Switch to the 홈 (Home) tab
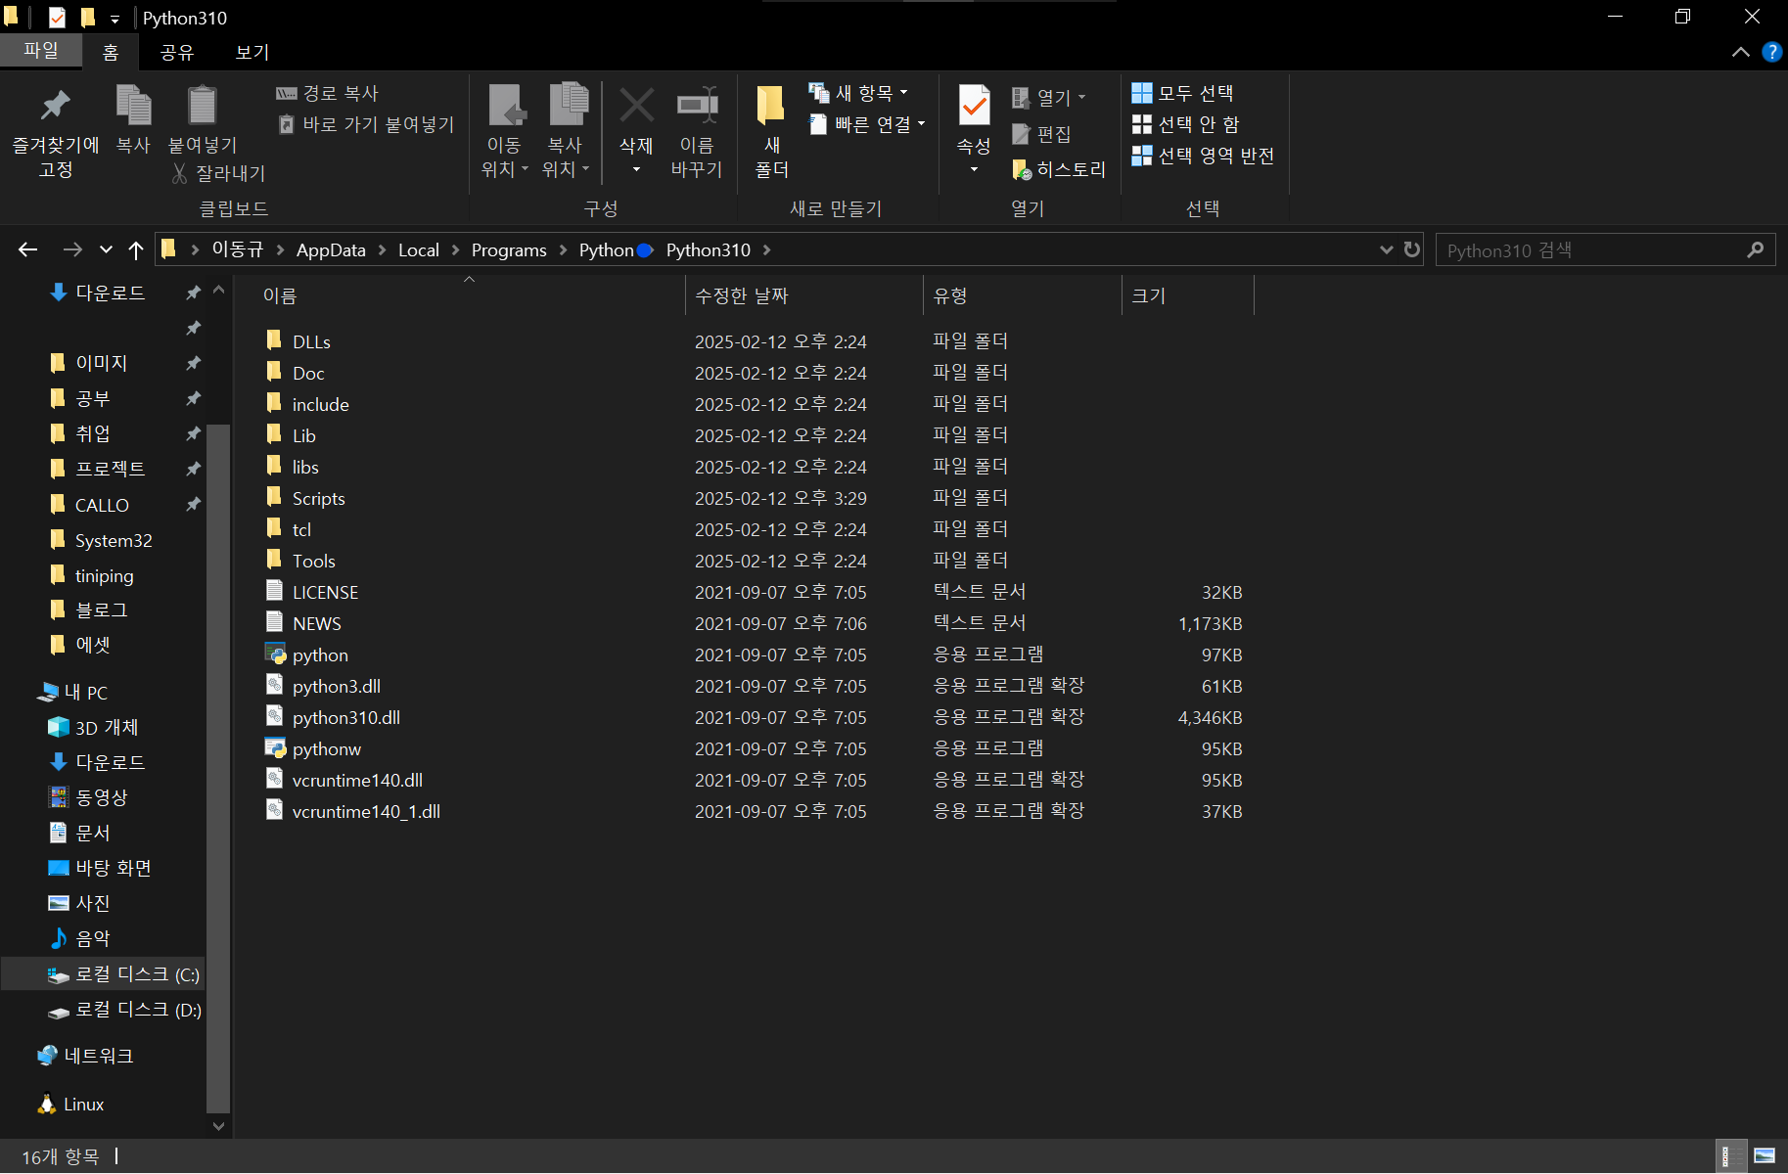 [x=111, y=52]
